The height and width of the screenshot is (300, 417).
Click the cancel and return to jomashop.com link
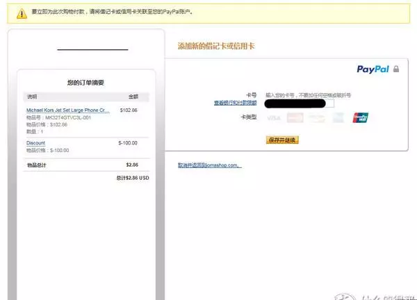coord(210,165)
